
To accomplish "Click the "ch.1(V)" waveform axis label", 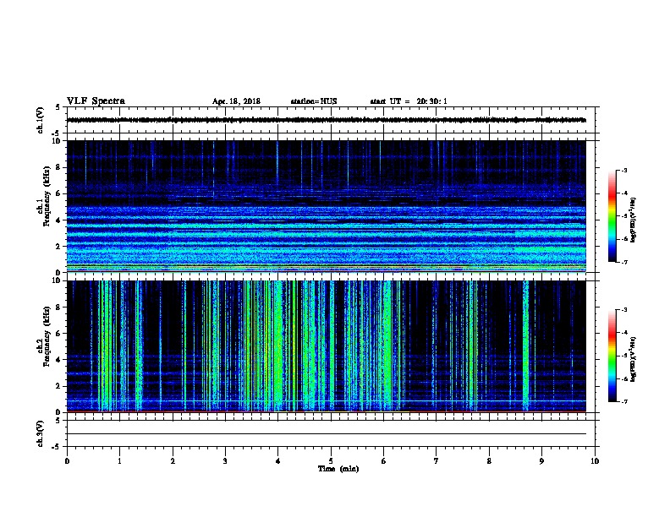I will pos(40,120).
